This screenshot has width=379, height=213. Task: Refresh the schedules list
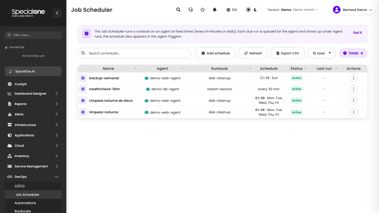[253, 53]
